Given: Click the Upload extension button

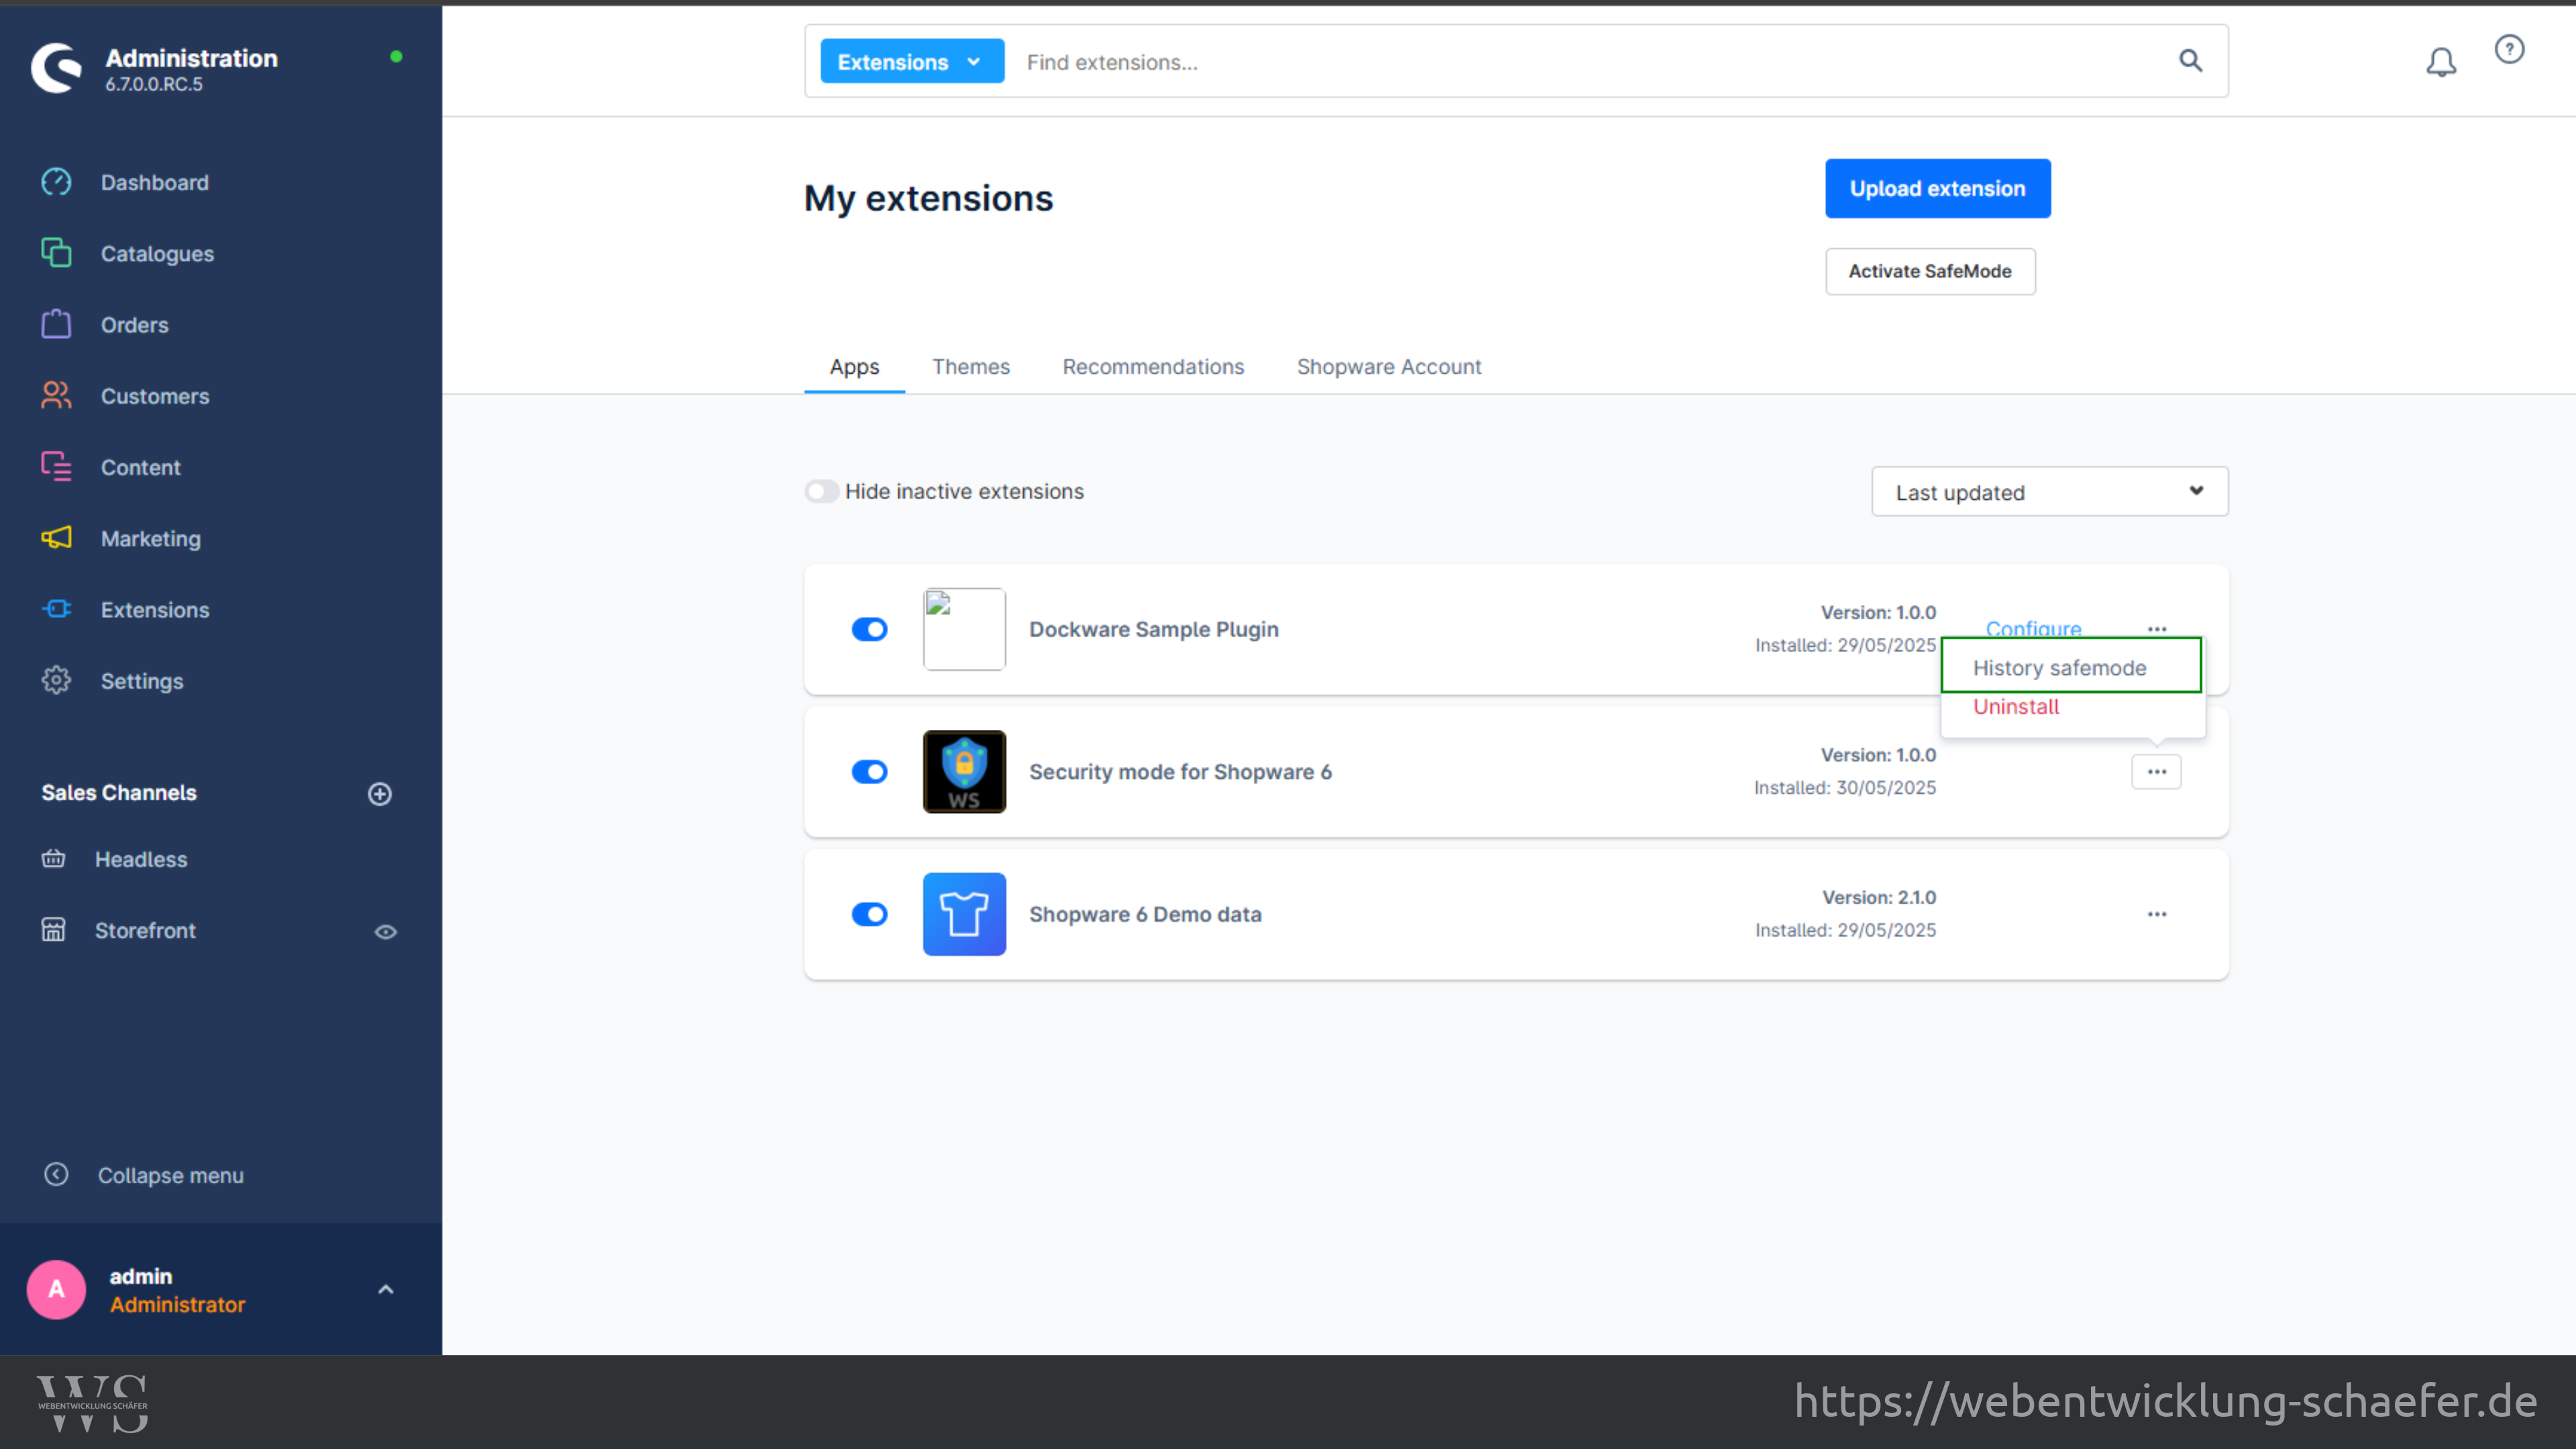Looking at the screenshot, I should [x=1937, y=188].
